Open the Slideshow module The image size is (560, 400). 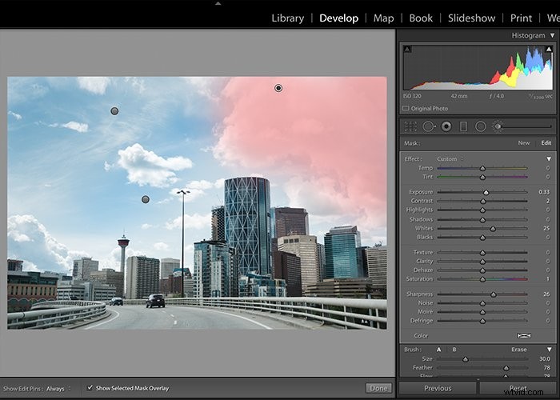[x=471, y=18]
